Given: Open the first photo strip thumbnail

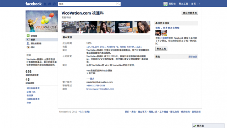Looking at the screenshot, I should point(70,27).
